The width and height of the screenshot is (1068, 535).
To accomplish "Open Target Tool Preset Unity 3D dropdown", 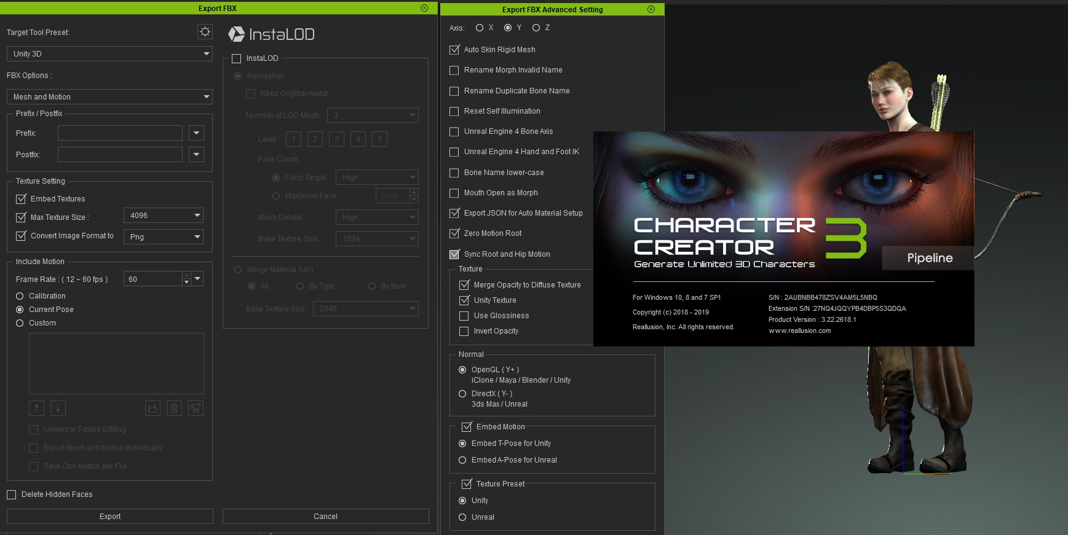I will [109, 54].
